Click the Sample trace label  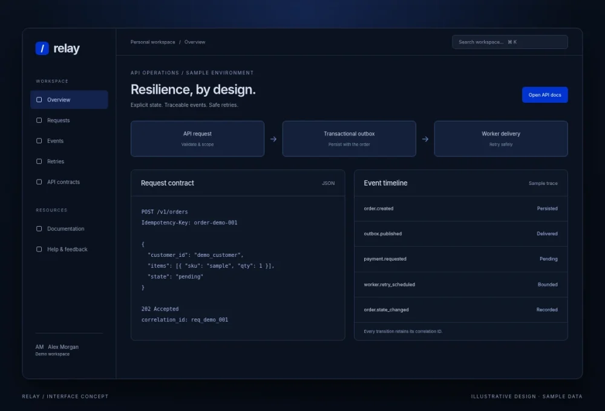click(543, 183)
